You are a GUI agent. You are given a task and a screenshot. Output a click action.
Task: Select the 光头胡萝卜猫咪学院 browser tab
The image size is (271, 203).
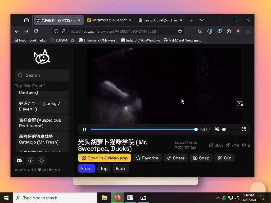(59, 20)
